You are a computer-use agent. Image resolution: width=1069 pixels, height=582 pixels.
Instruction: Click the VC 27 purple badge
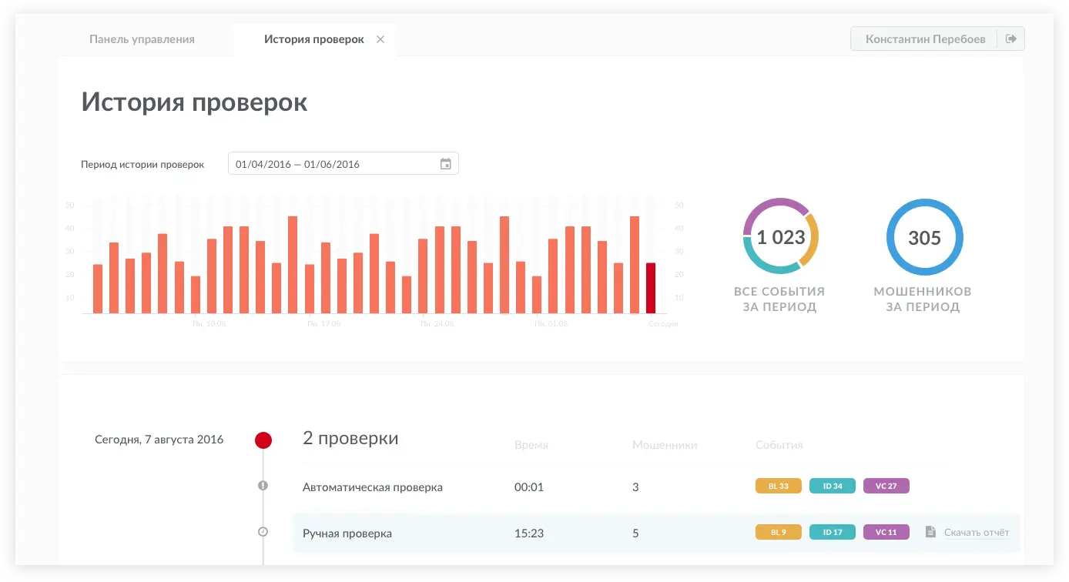886,486
